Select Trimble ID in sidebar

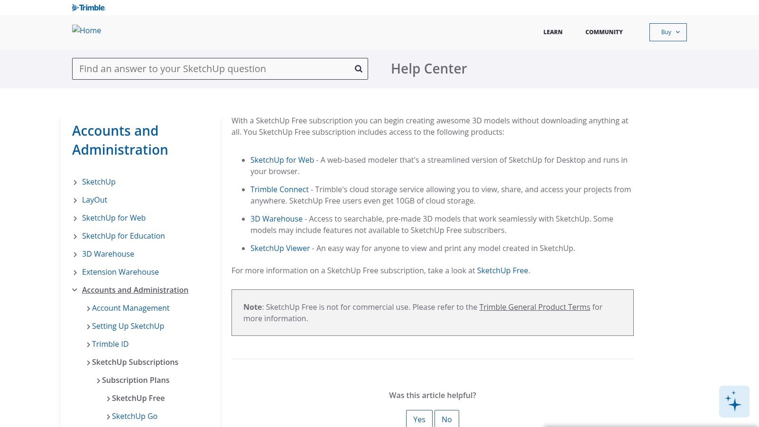click(x=110, y=344)
